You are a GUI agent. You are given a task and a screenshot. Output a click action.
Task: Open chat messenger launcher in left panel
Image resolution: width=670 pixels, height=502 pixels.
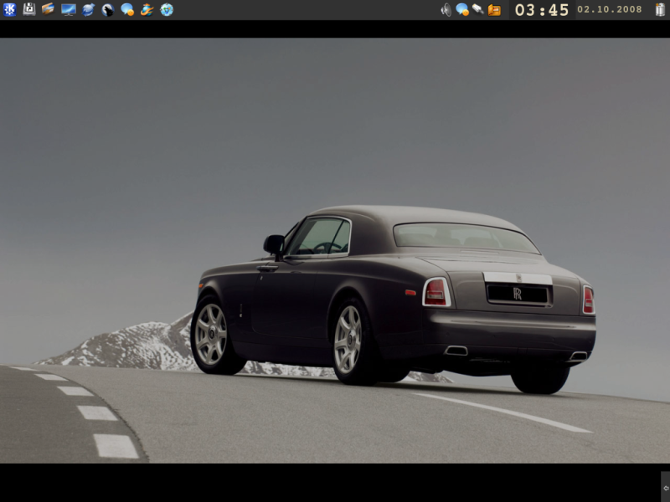[x=127, y=9]
